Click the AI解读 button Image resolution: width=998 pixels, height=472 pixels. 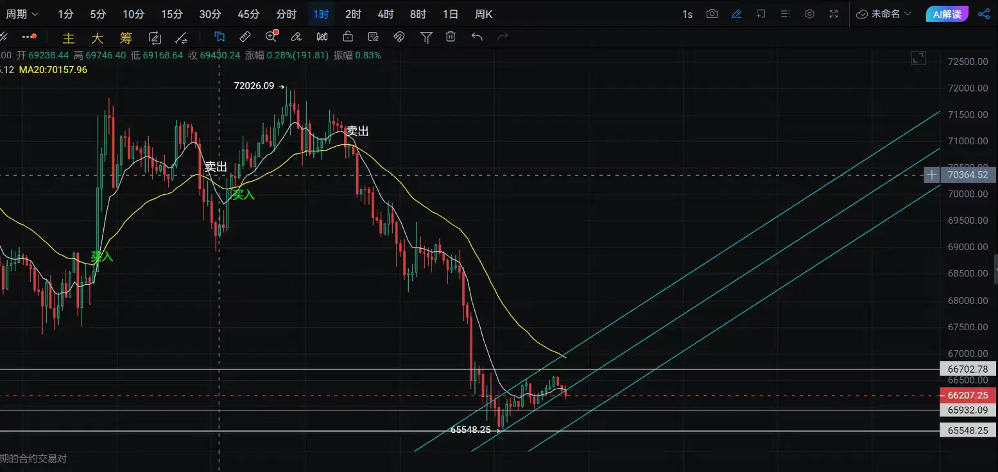pyautogui.click(x=947, y=14)
